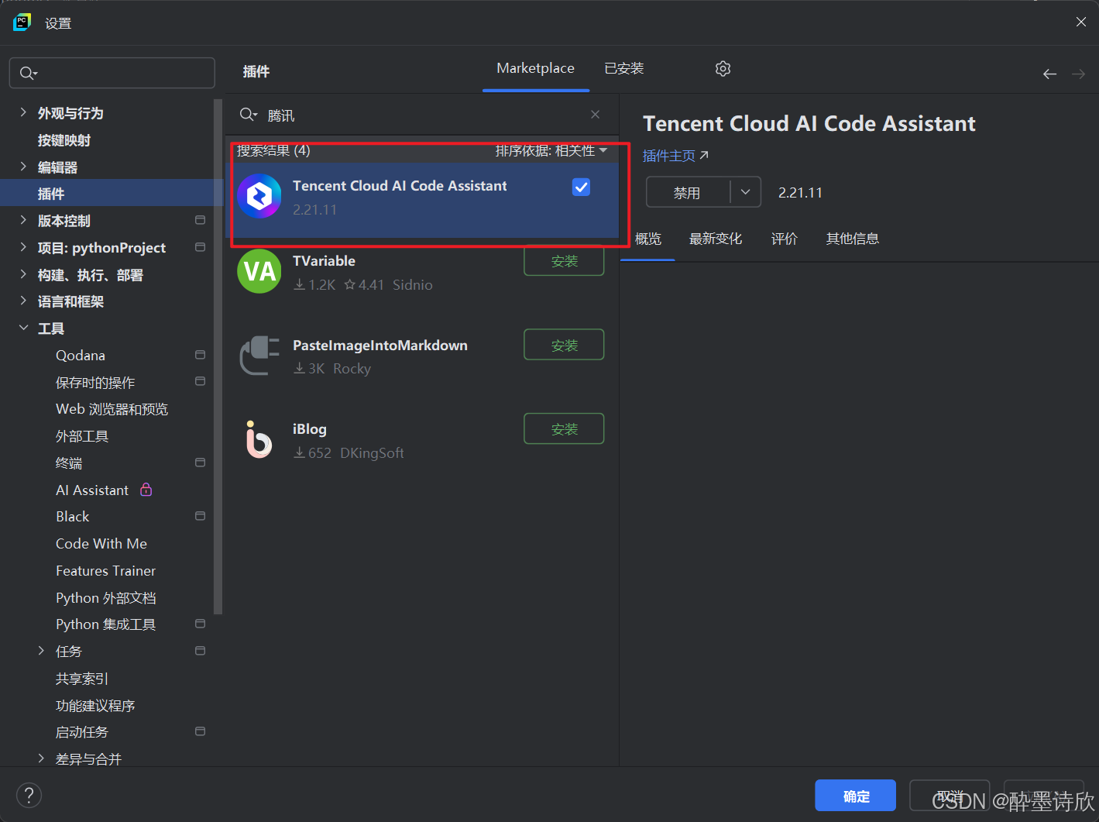1099x822 pixels.
Task: Collapse the 工具 settings node
Action: 23,328
